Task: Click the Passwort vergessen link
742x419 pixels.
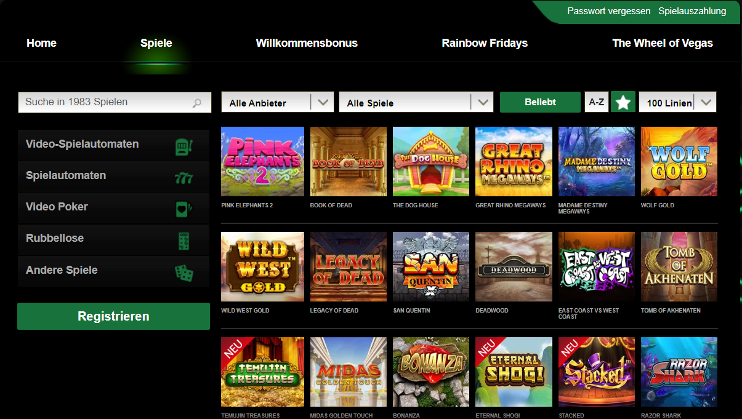Action: (x=608, y=11)
